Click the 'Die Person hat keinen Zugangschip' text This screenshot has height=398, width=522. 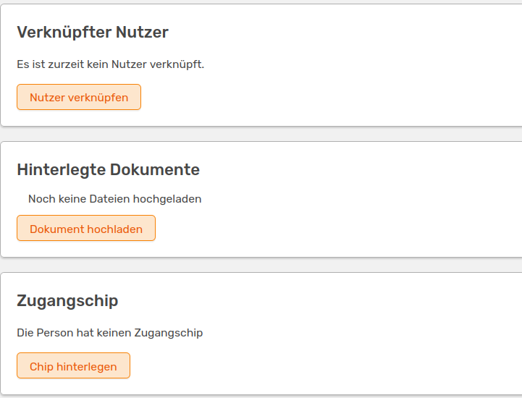point(109,333)
